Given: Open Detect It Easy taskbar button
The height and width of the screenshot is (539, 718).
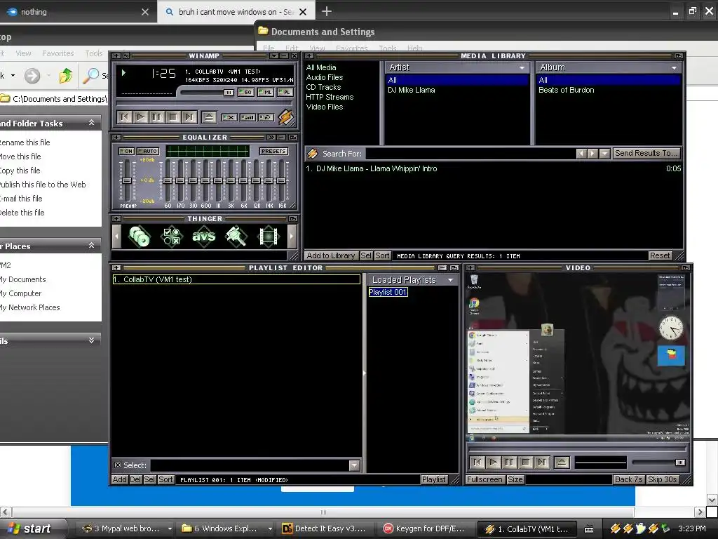Looking at the screenshot, I should (x=325, y=528).
